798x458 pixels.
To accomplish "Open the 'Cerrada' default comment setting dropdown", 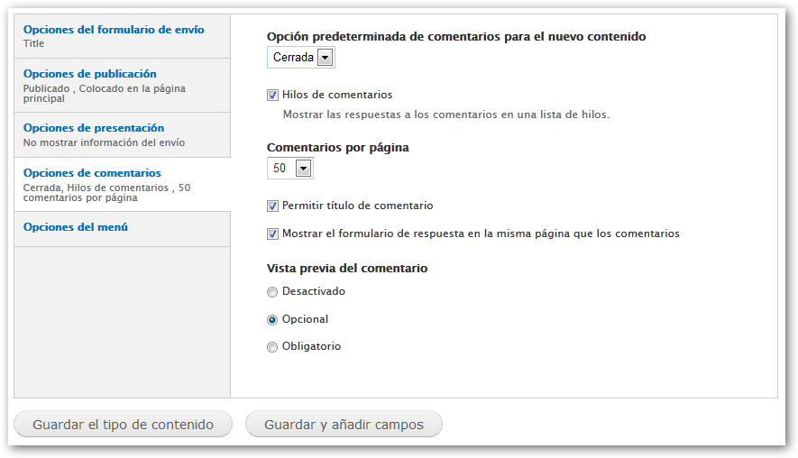I will click(301, 58).
